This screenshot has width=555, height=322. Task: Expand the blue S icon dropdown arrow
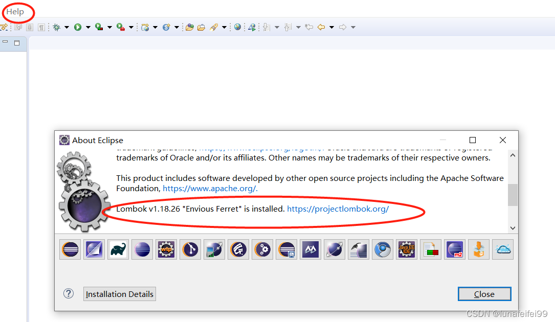(176, 27)
